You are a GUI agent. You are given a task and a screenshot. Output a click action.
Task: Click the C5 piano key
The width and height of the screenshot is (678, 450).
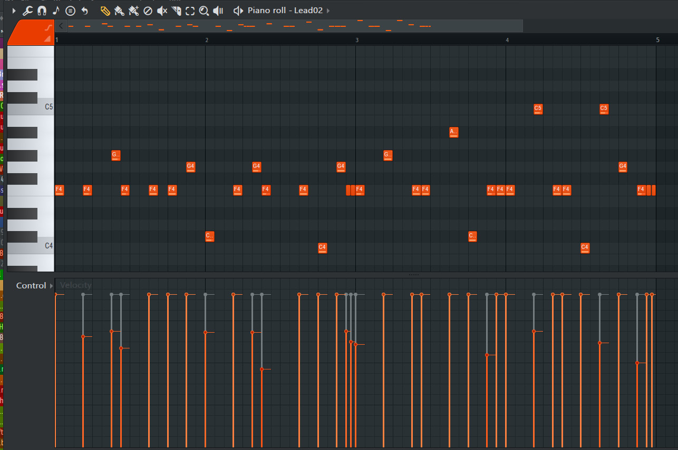31,107
